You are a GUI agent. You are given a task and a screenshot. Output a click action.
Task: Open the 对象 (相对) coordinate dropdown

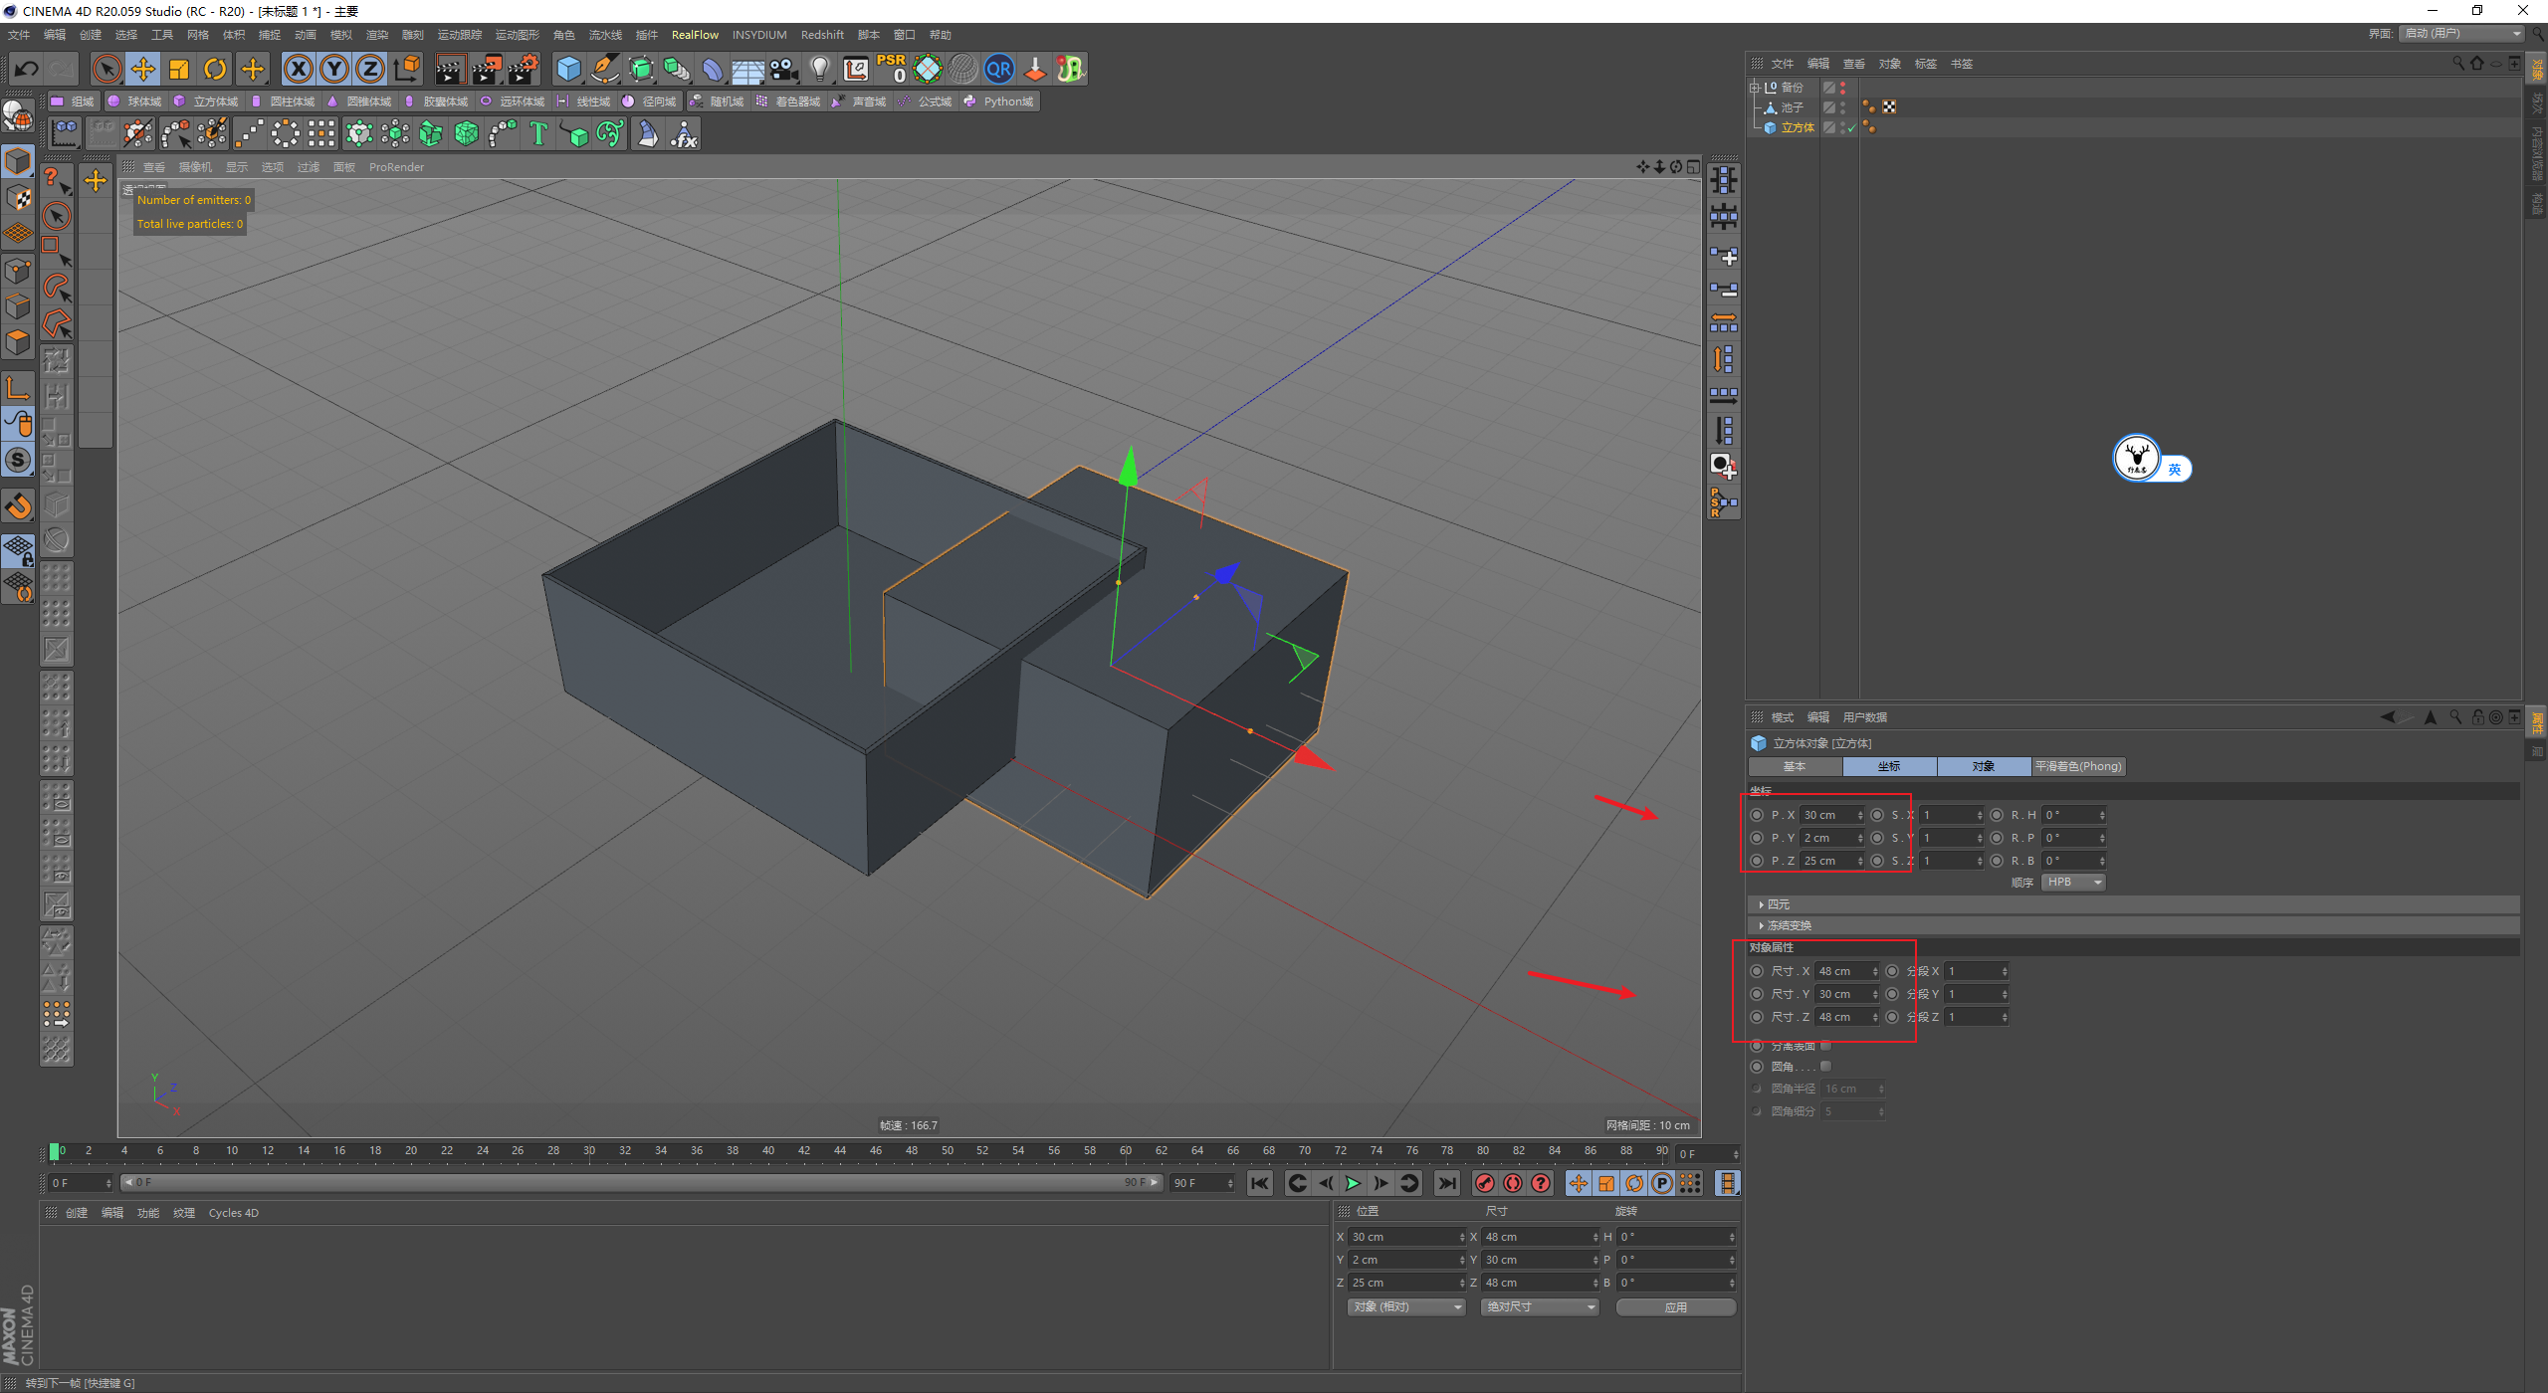click(1406, 1307)
